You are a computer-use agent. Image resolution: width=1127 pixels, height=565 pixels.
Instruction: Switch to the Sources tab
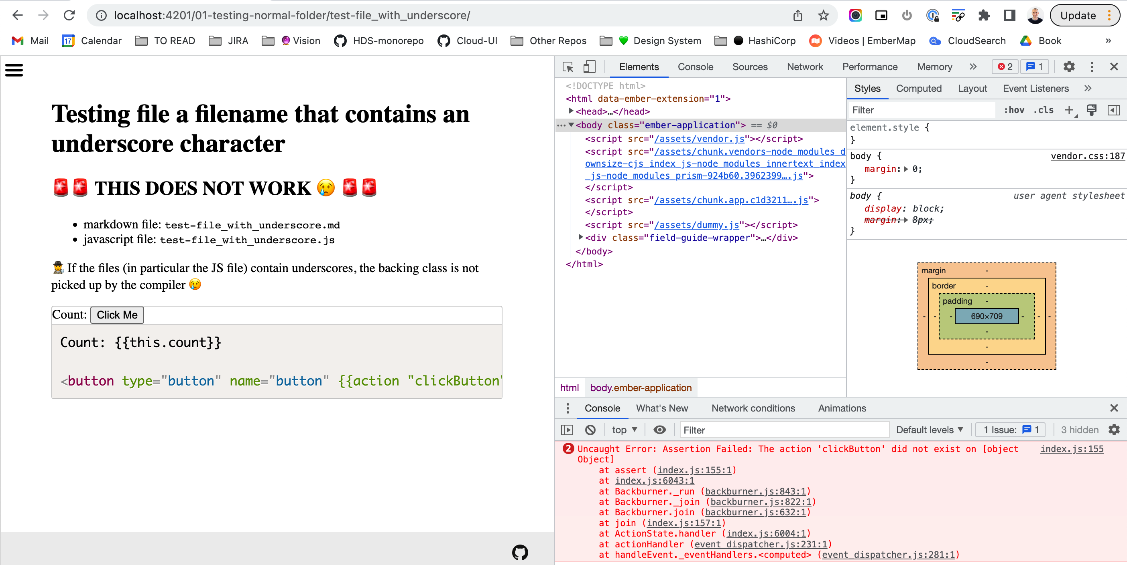click(x=749, y=67)
